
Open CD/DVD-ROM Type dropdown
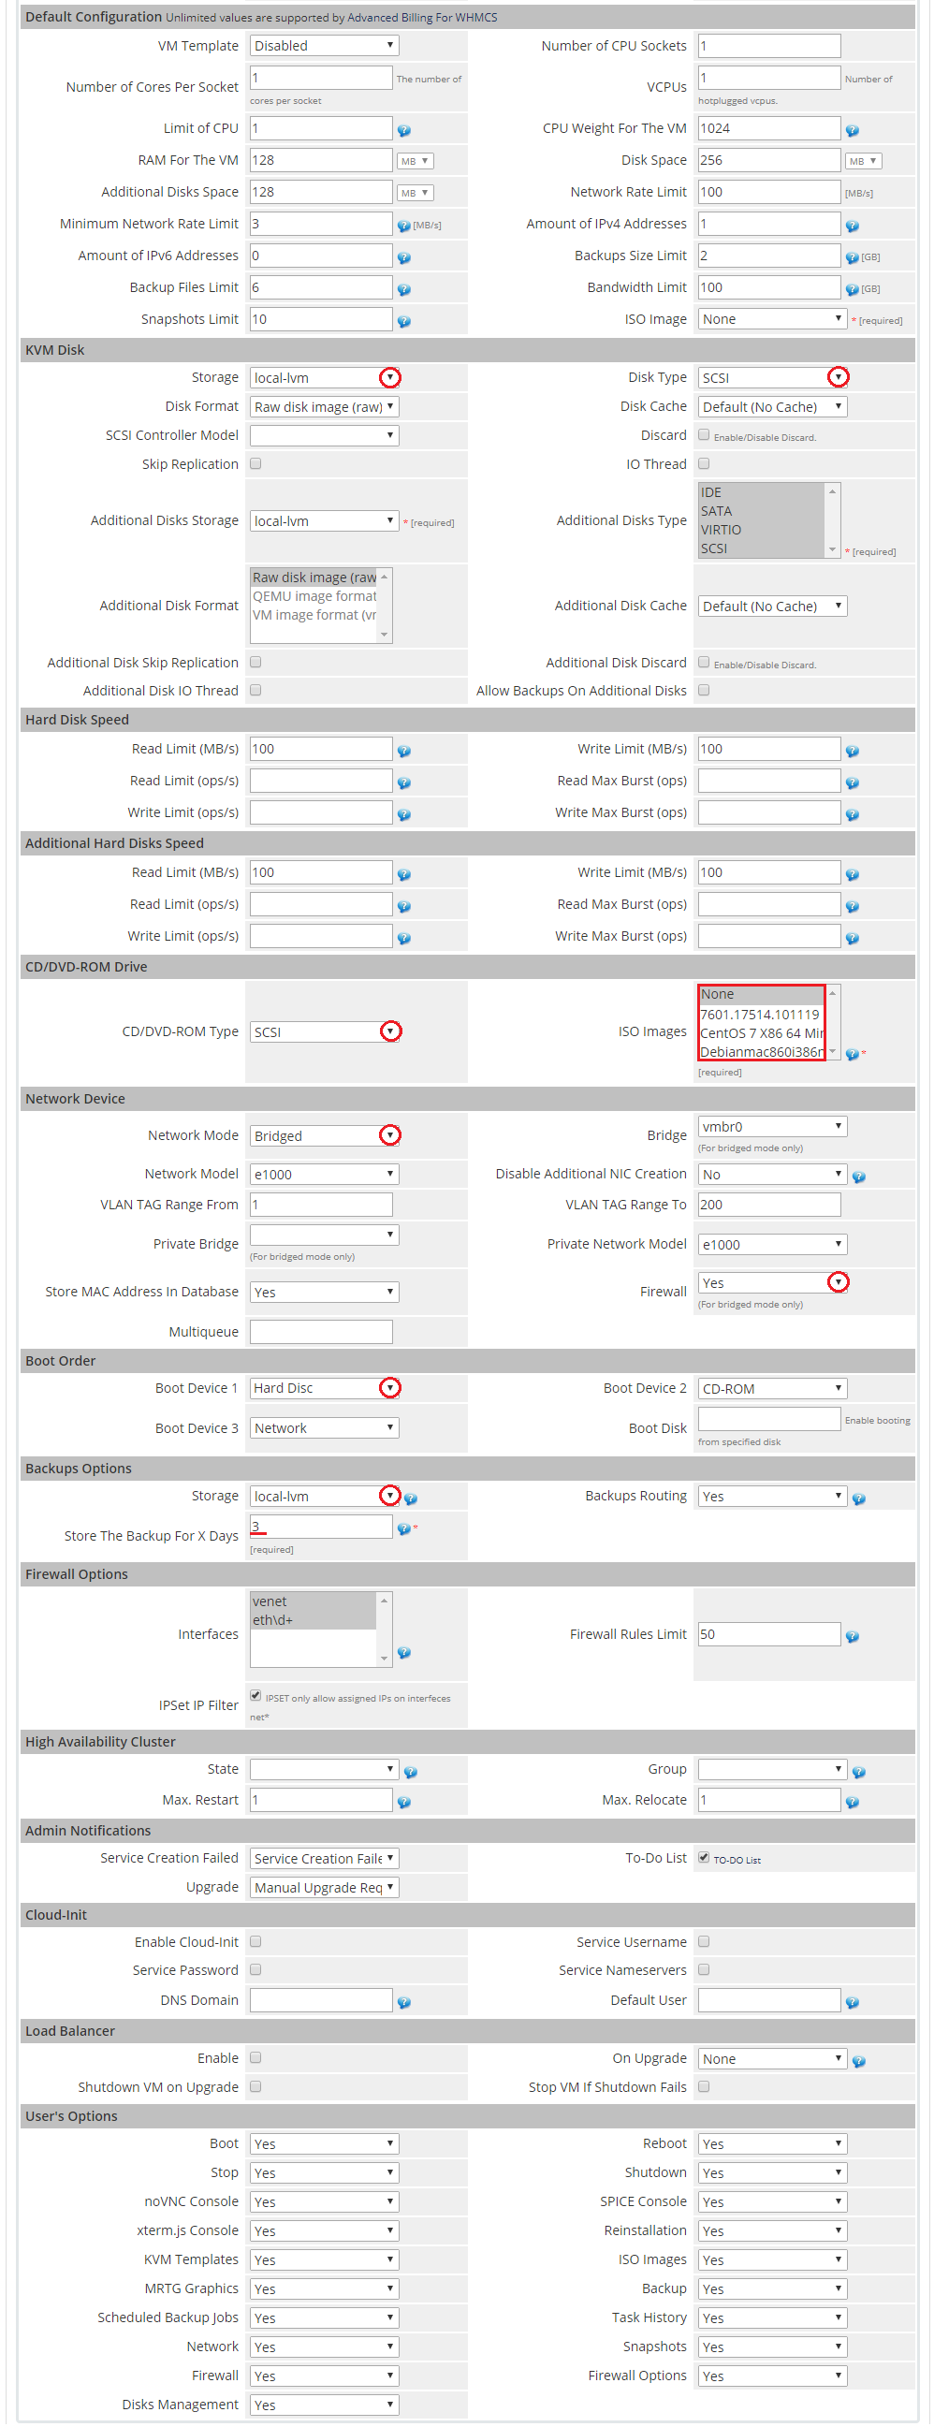(324, 1032)
